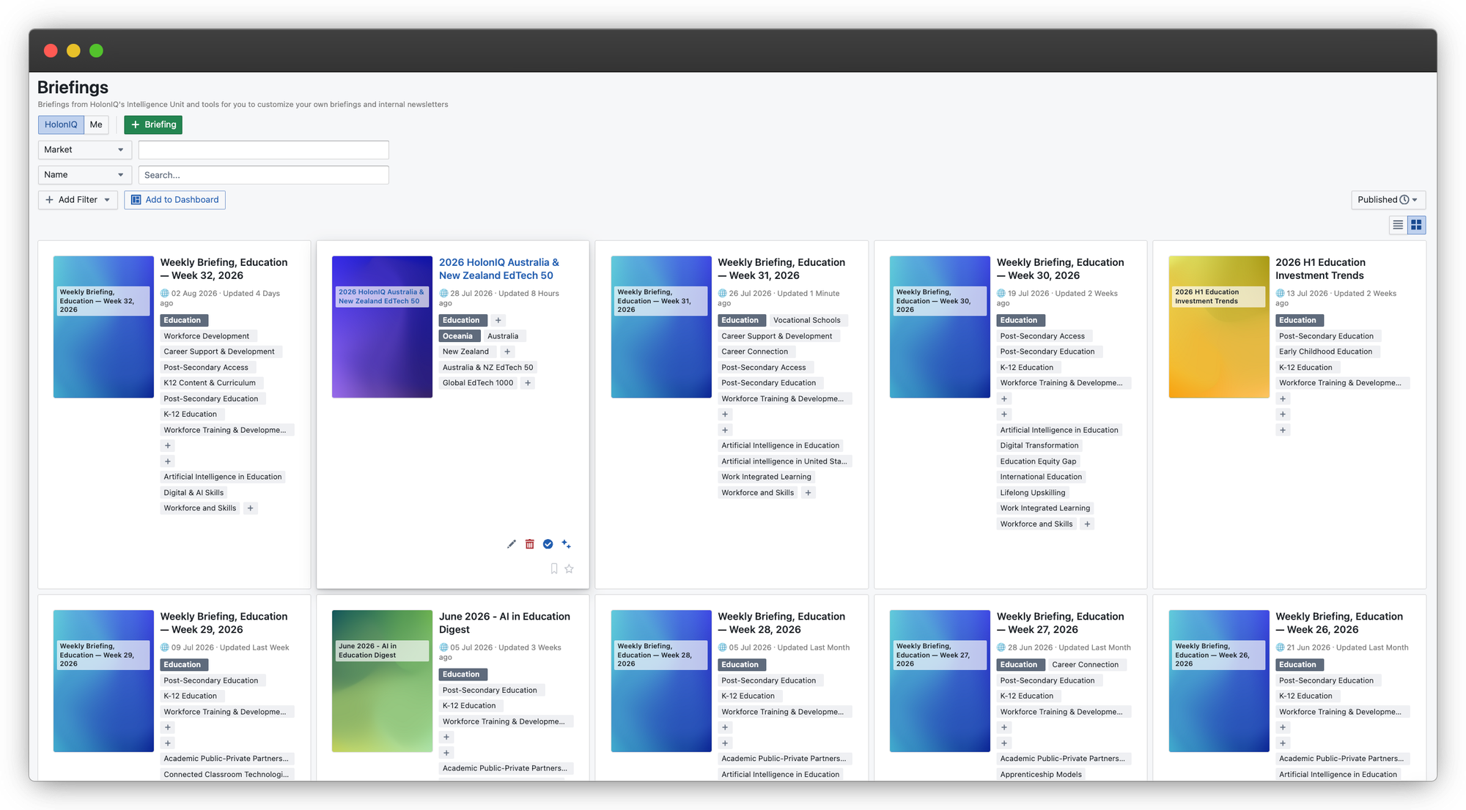Screen dimensions: 1466x810
Task: Open the Published sort dropdown
Action: (1388, 200)
